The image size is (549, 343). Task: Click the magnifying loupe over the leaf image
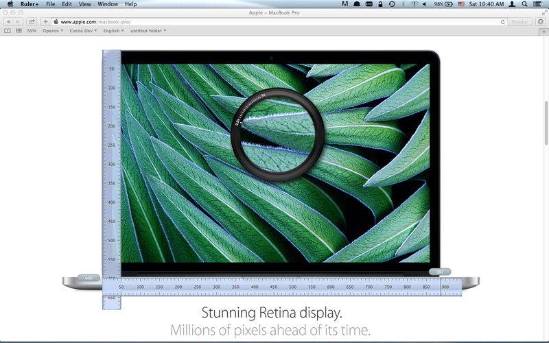(277, 134)
